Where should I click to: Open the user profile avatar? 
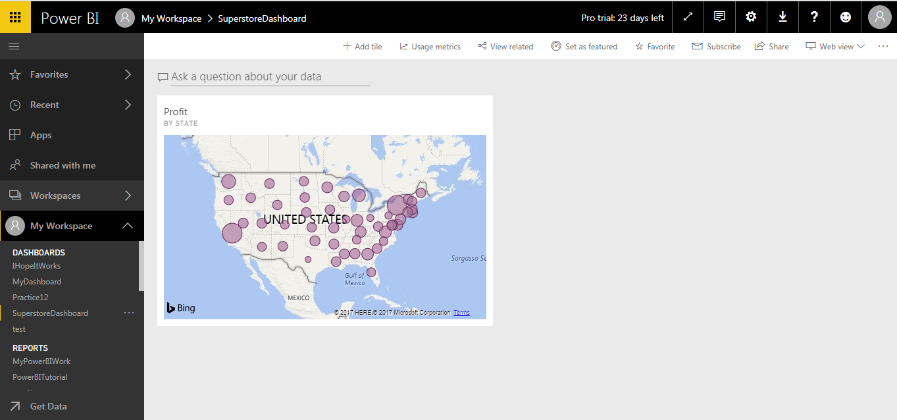pos(880,17)
